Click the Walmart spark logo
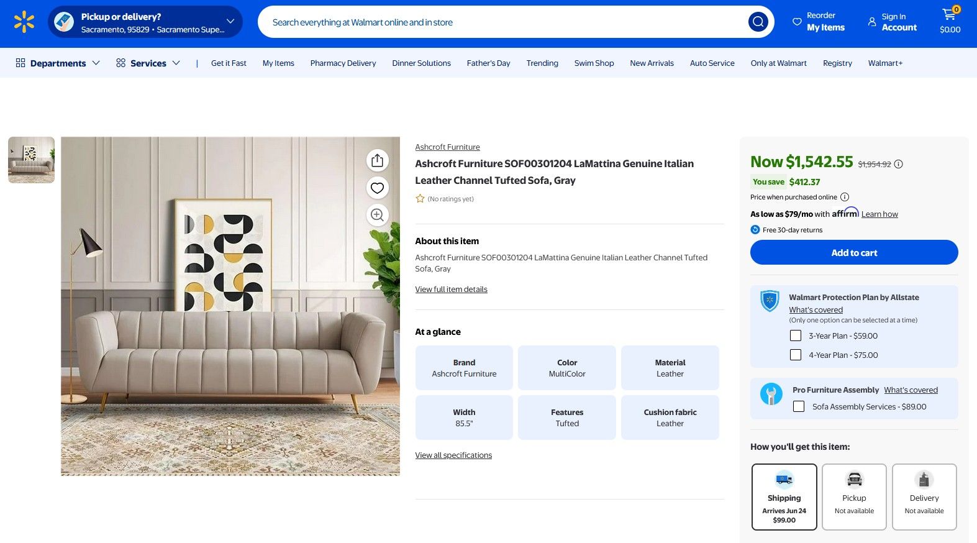Viewport: 977px width, 543px height. (x=24, y=22)
